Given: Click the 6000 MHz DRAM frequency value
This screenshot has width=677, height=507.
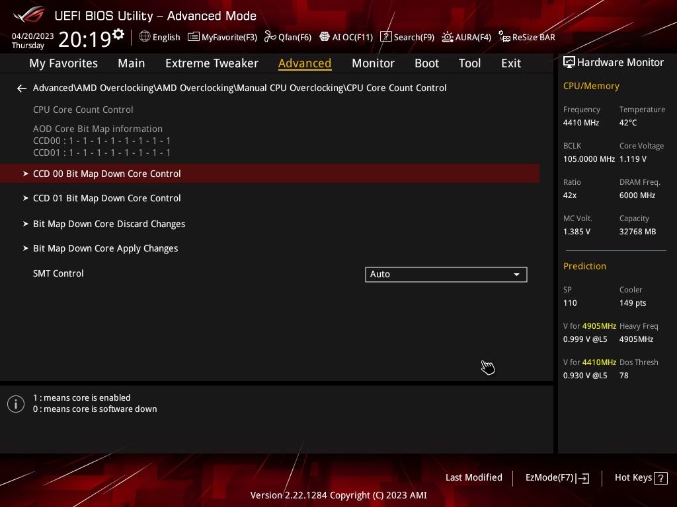Looking at the screenshot, I should pos(637,195).
